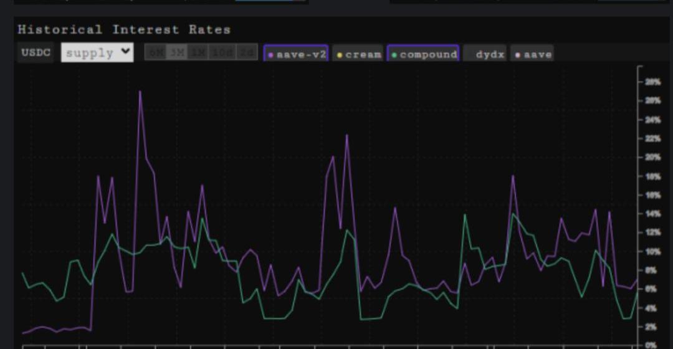This screenshot has width=673, height=349.
Task: Choose the 1M time range
Action: coord(198,54)
